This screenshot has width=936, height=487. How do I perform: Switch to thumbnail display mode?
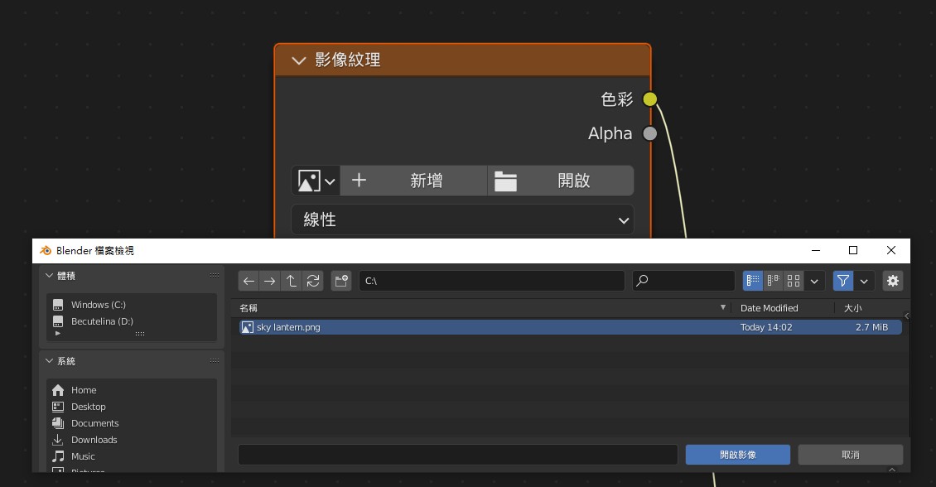(x=794, y=281)
